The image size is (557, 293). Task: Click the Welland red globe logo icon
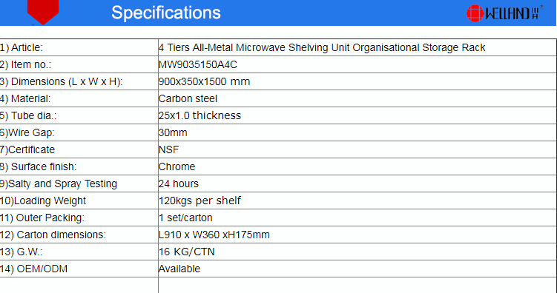click(x=475, y=13)
